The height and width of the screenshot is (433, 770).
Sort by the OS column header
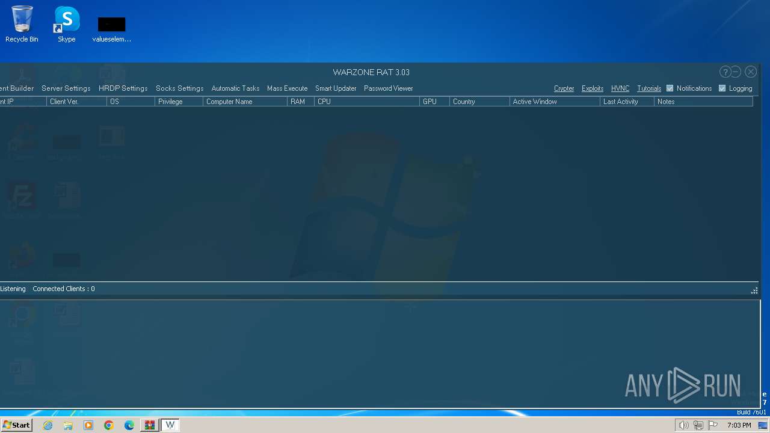131,102
